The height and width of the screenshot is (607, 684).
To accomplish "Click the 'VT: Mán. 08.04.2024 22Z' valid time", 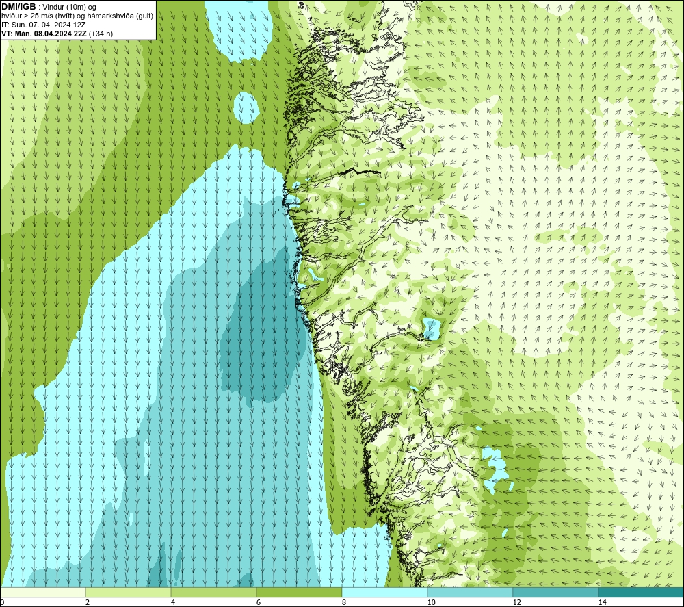I will tap(44, 34).
